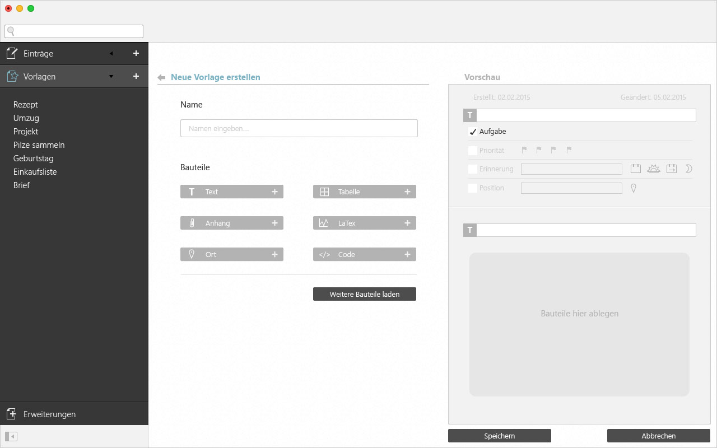Open Erweiterungen in the sidebar

click(49, 414)
